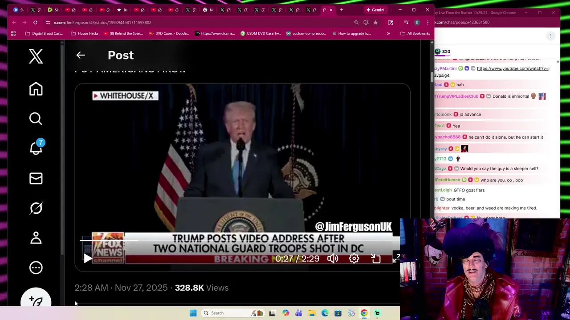Viewport: 570px width, 320px height.
Task: Open the Windows Start button
Action: tap(193, 313)
